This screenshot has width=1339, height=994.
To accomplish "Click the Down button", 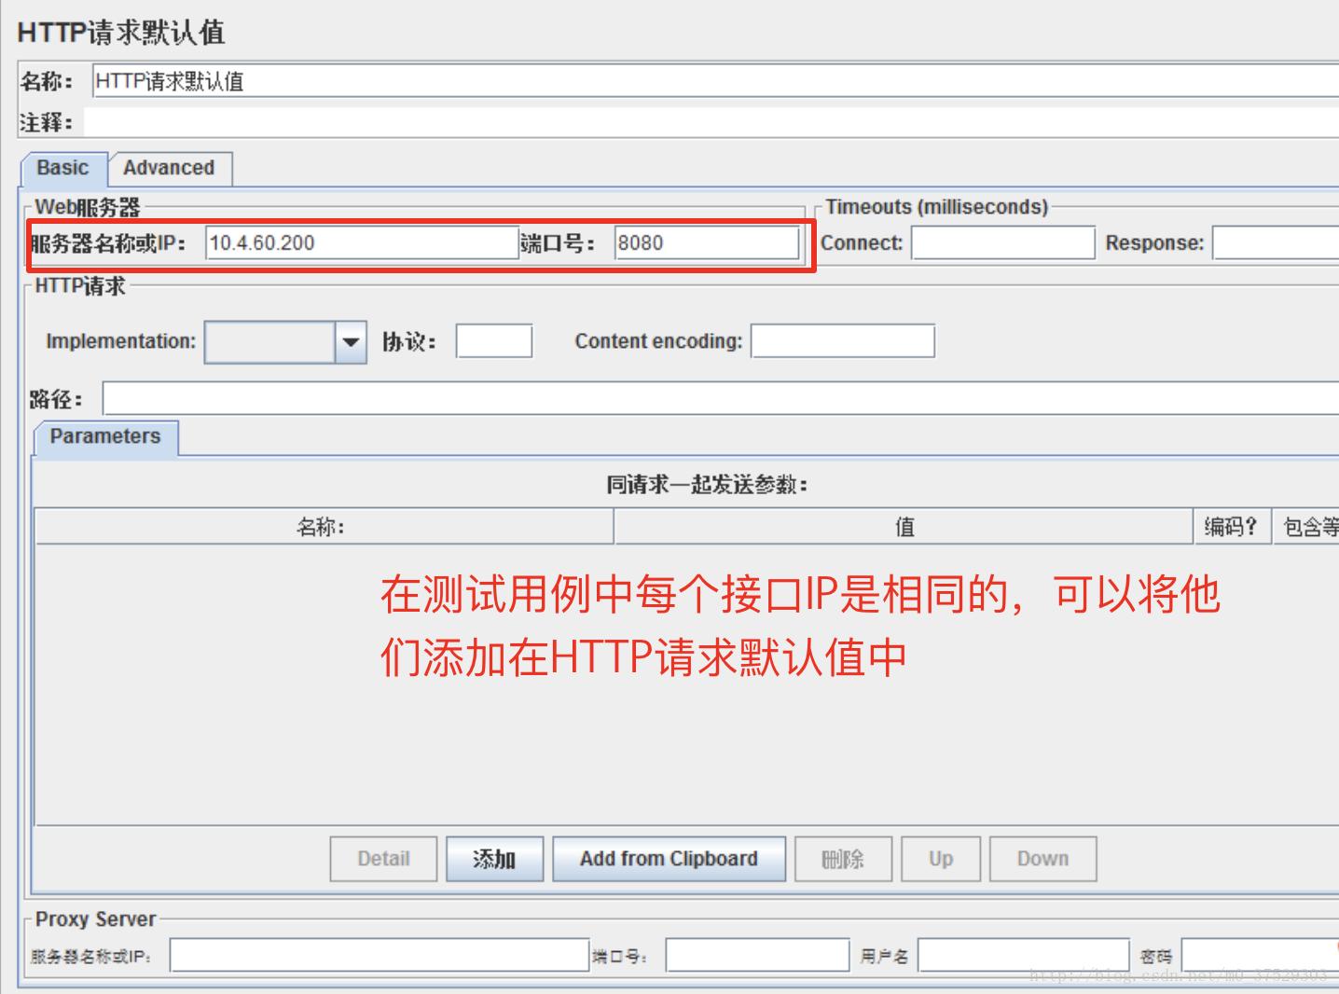I will tap(1042, 858).
